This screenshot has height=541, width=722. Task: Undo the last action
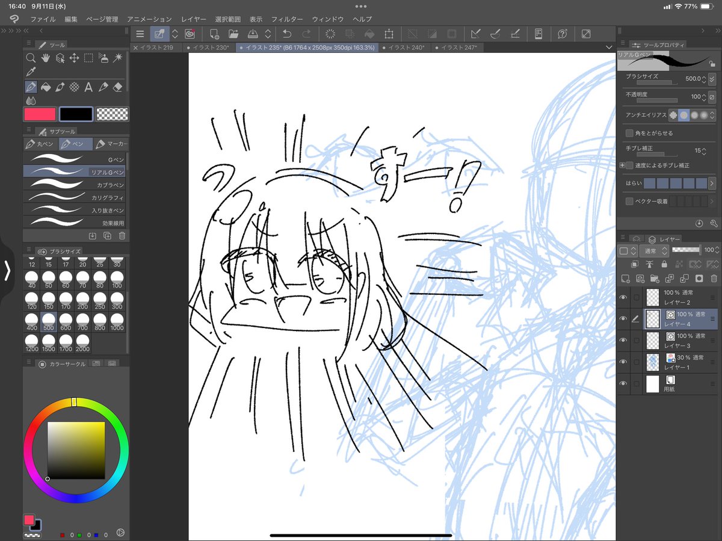[288, 34]
